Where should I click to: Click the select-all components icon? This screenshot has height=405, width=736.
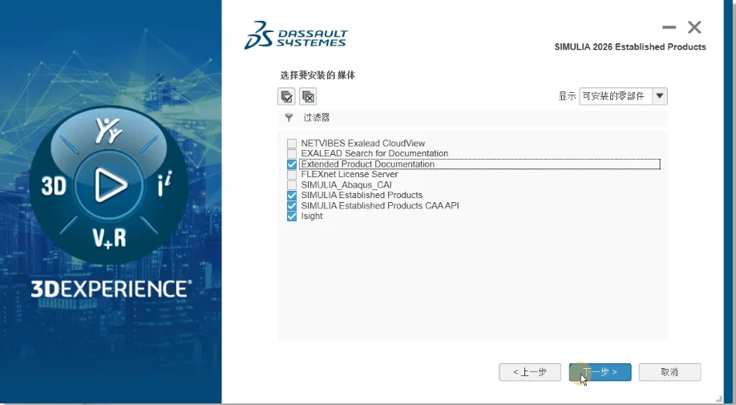286,96
